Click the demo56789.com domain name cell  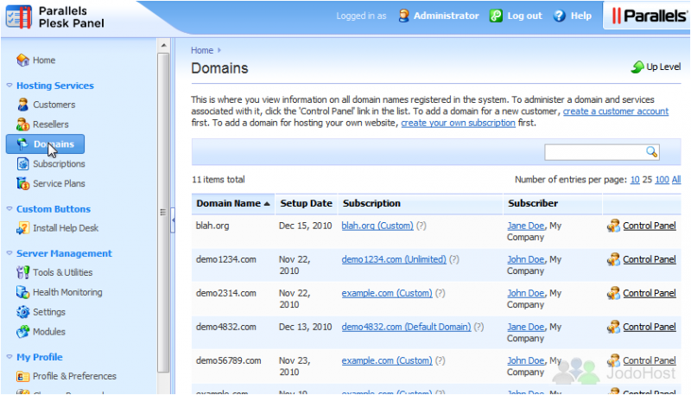pyautogui.click(x=228, y=360)
